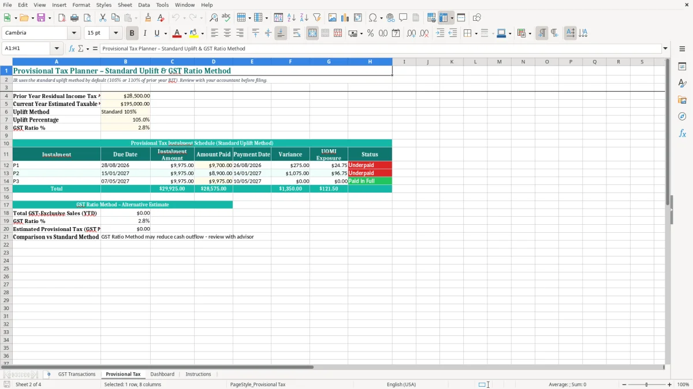
Task: Open the sidebar Gallery panel
Action: click(682, 100)
